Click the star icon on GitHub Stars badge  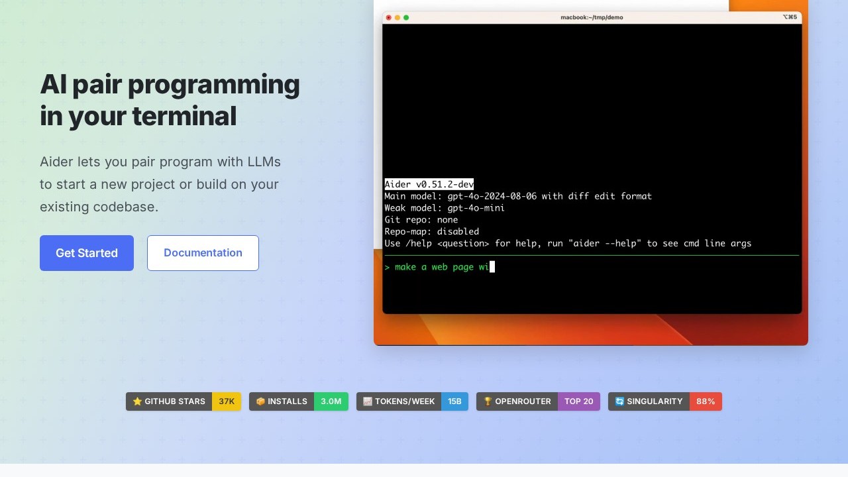[137, 401]
